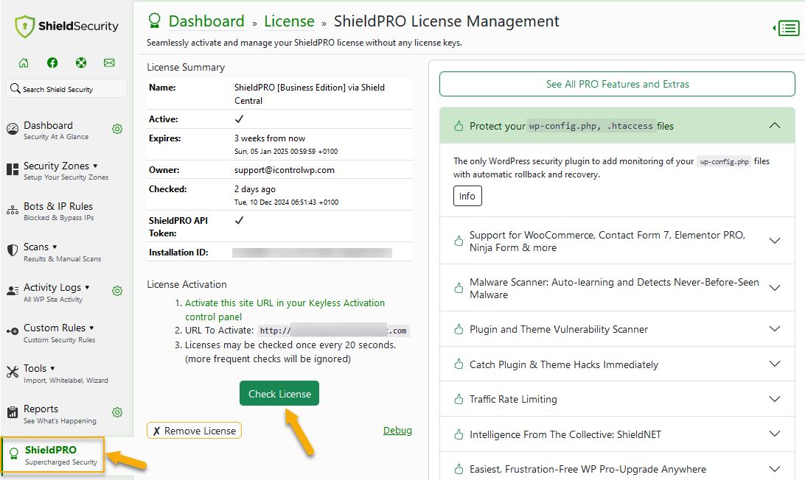The image size is (805, 480).
Task: Click See All PRO Features and Extras
Action: [617, 84]
